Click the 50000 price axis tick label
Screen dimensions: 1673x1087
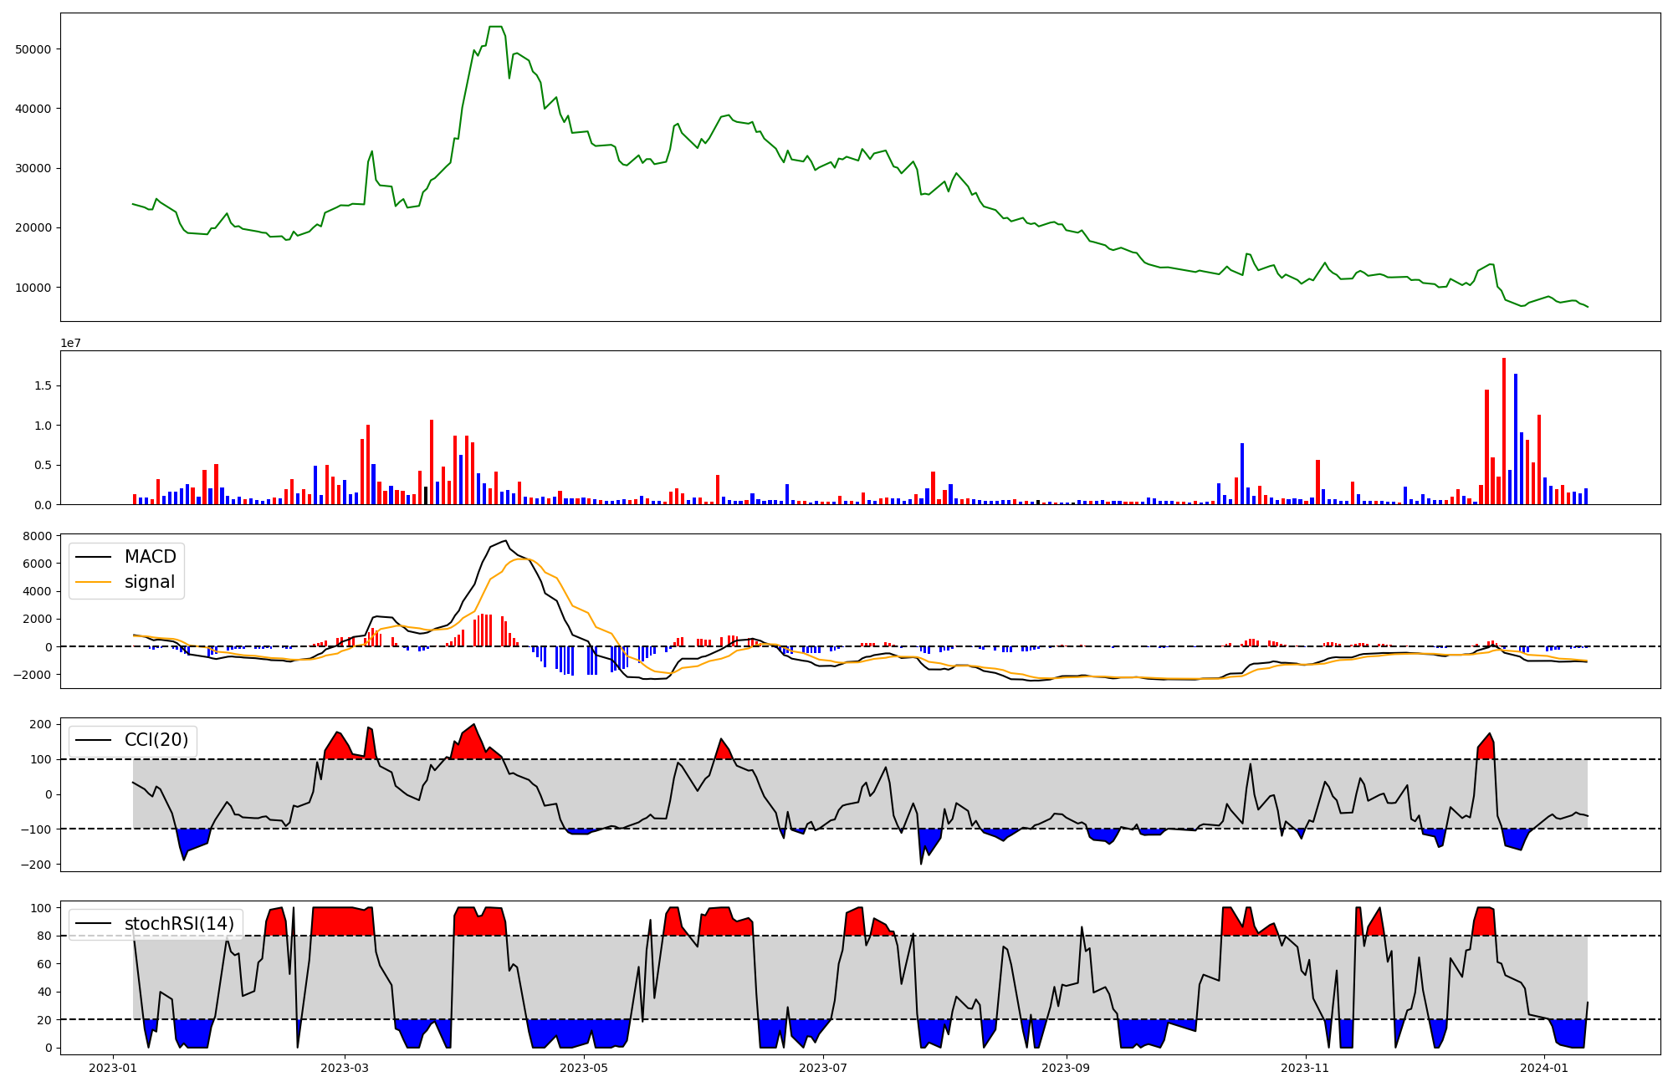pyautogui.click(x=33, y=49)
